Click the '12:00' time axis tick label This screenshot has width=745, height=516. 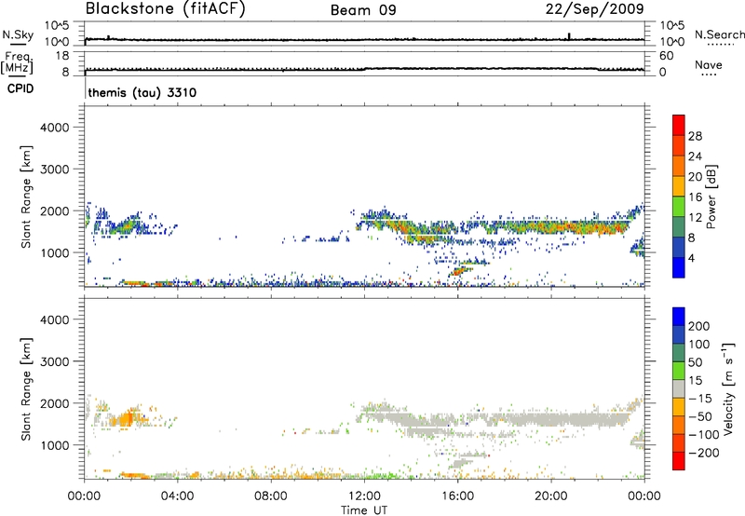click(x=364, y=496)
